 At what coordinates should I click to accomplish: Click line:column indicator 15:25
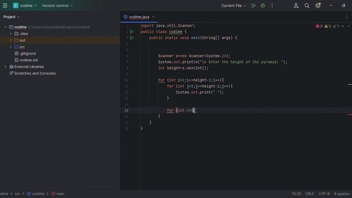point(296,194)
